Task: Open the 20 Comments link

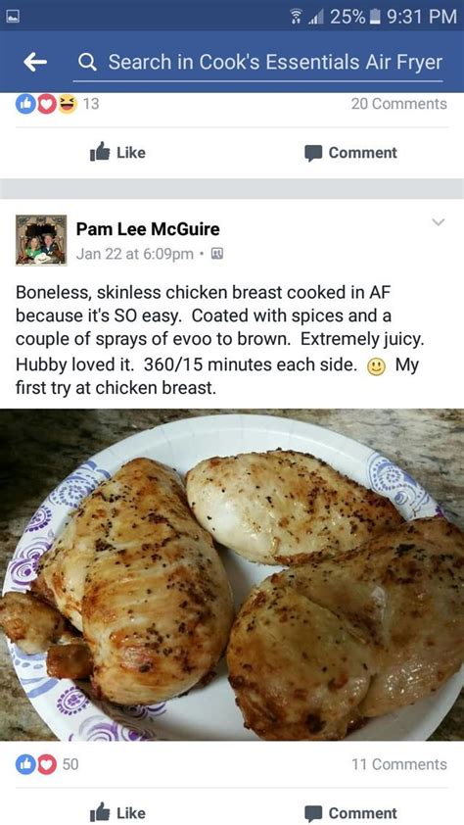Action: [398, 104]
